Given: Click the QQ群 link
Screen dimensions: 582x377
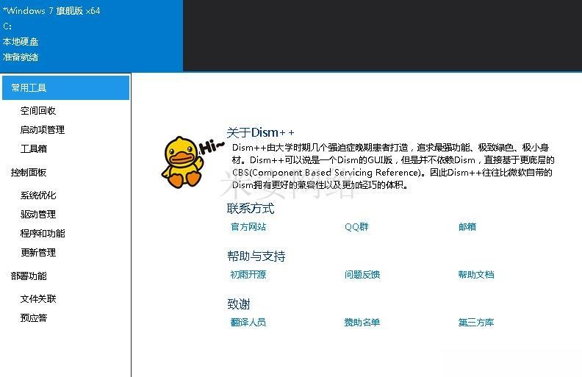Looking at the screenshot, I should pos(356,227).
